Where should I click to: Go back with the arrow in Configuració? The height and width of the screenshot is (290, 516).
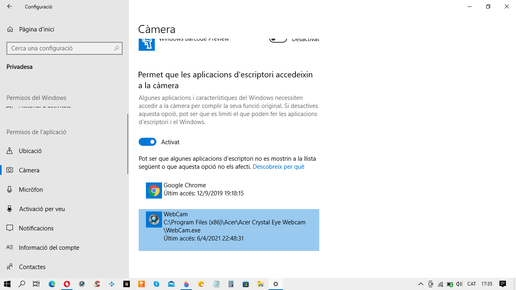[10, 6]
